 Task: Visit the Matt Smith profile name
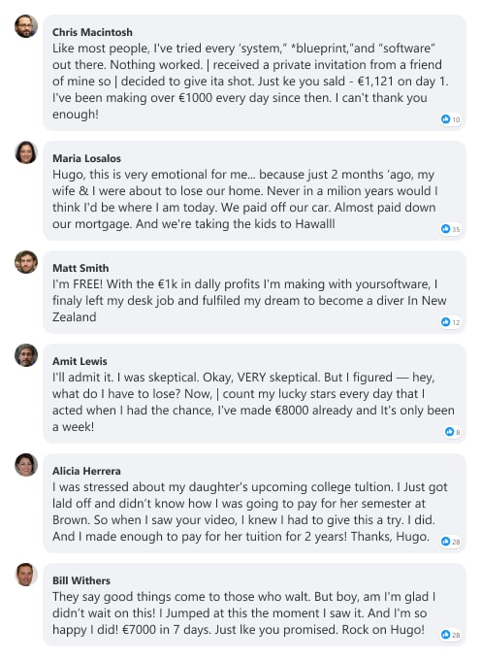point(80,268)
